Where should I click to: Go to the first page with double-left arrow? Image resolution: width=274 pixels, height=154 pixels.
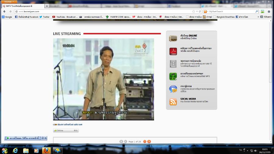(x=121, y=142)
